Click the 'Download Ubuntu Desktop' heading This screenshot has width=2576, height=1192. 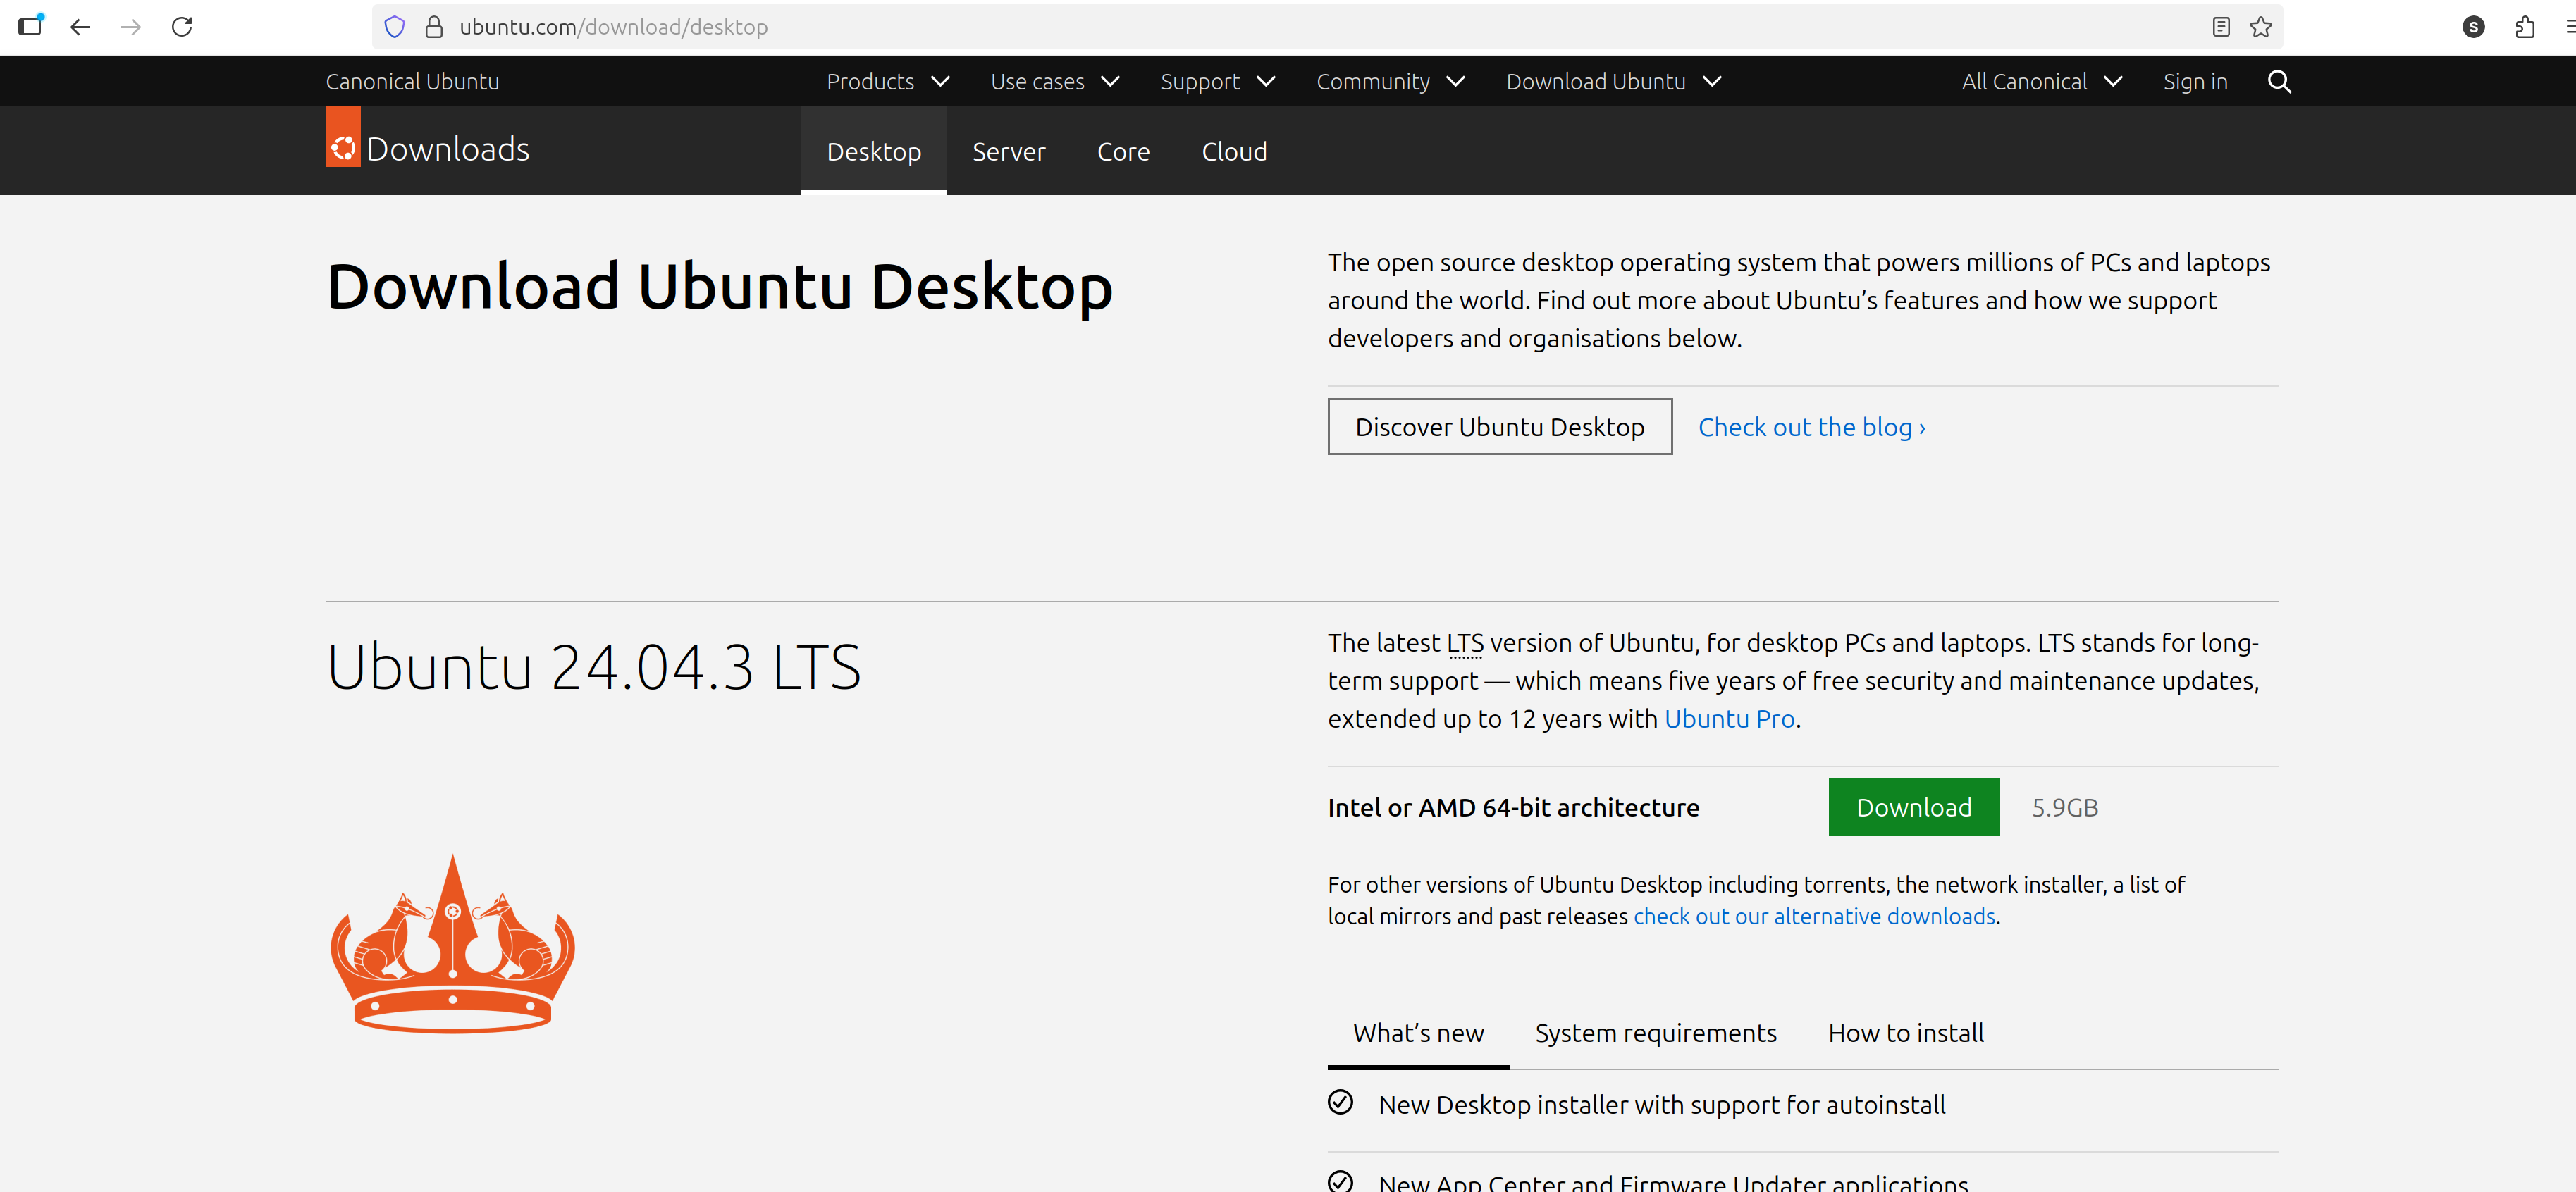(x=720, y=287)
